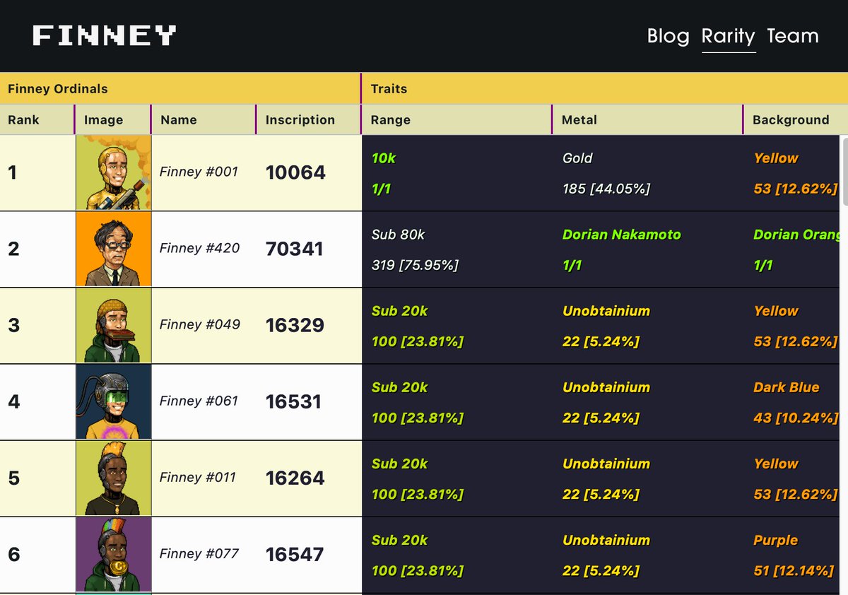Sort by the Inscription column header
Viewport: 848px width, 595px height.
[308, 119]
